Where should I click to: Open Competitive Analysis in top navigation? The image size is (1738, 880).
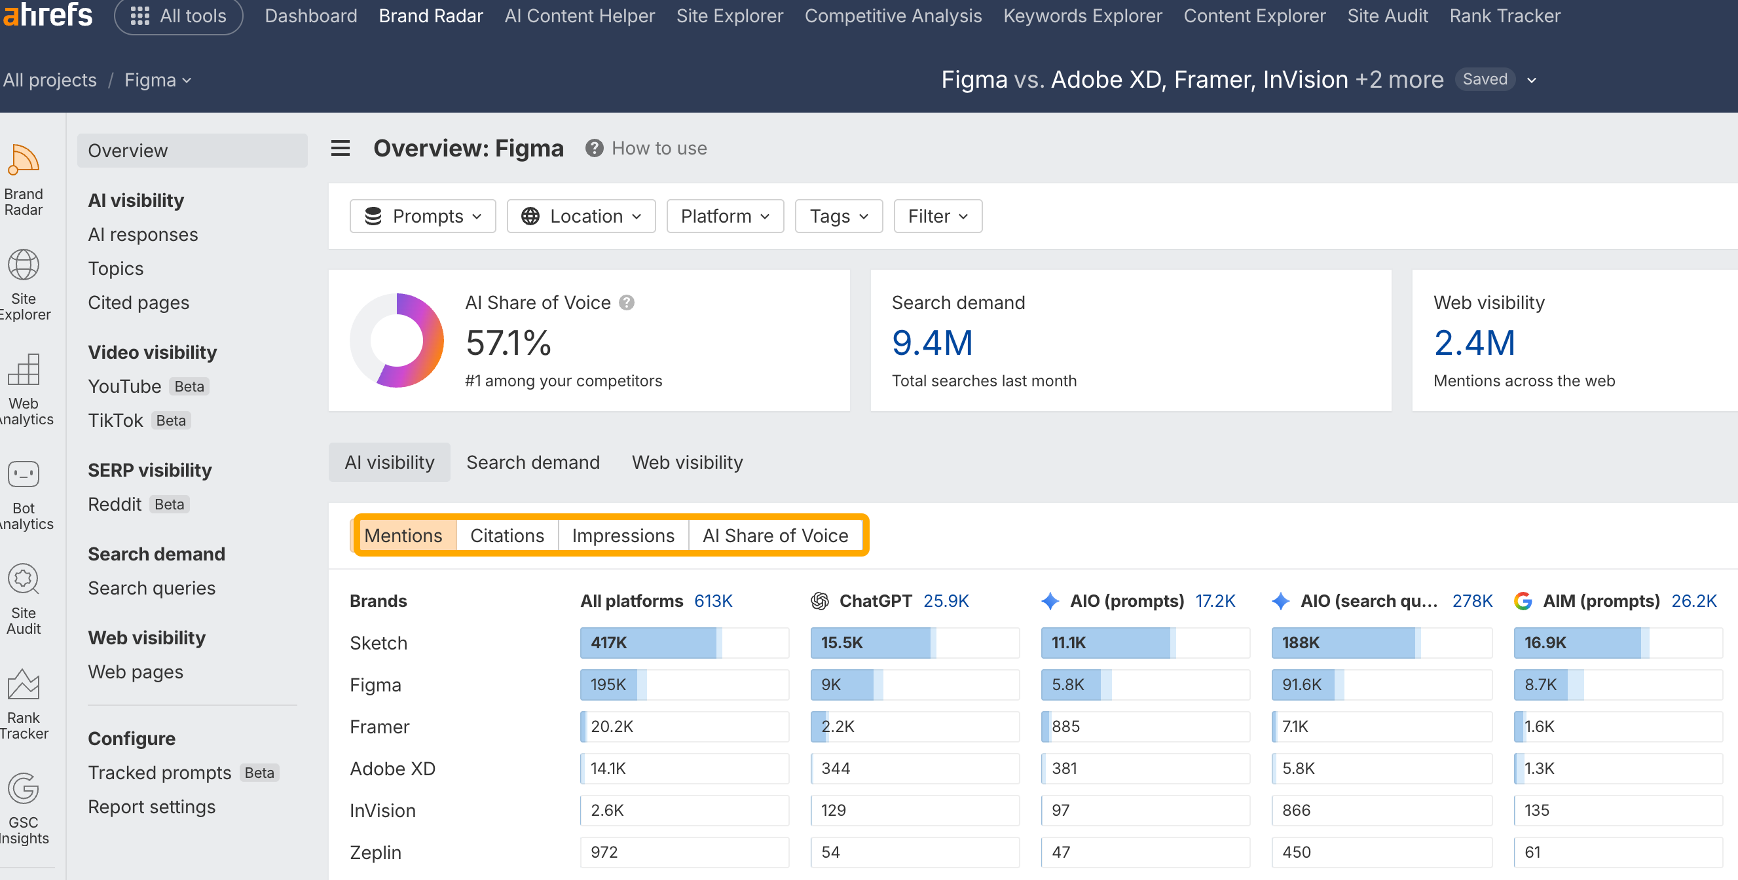point(893,16)
